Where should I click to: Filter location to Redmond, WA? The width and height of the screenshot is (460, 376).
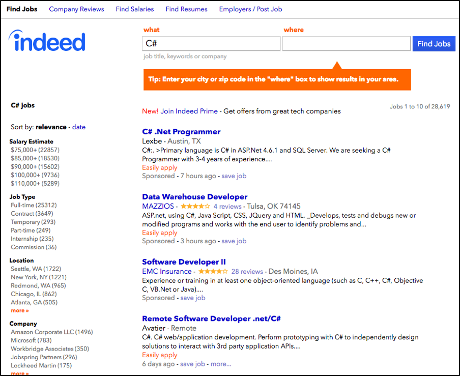point(39,285)
